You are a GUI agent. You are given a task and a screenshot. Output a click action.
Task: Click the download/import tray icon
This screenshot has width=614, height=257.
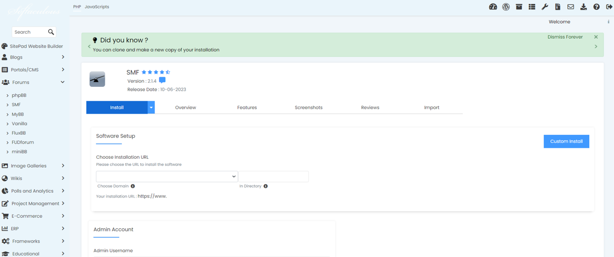(x=583, y=7)
